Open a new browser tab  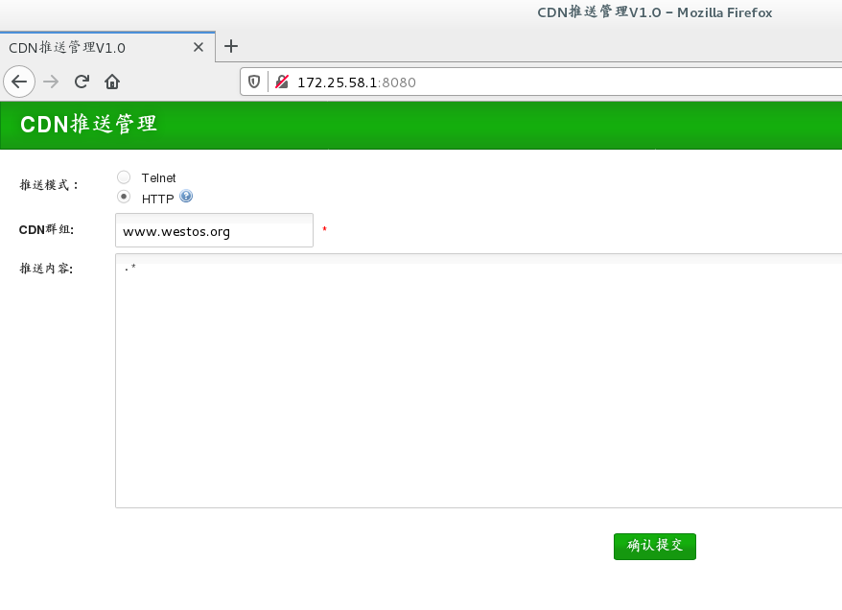point(230,46)
